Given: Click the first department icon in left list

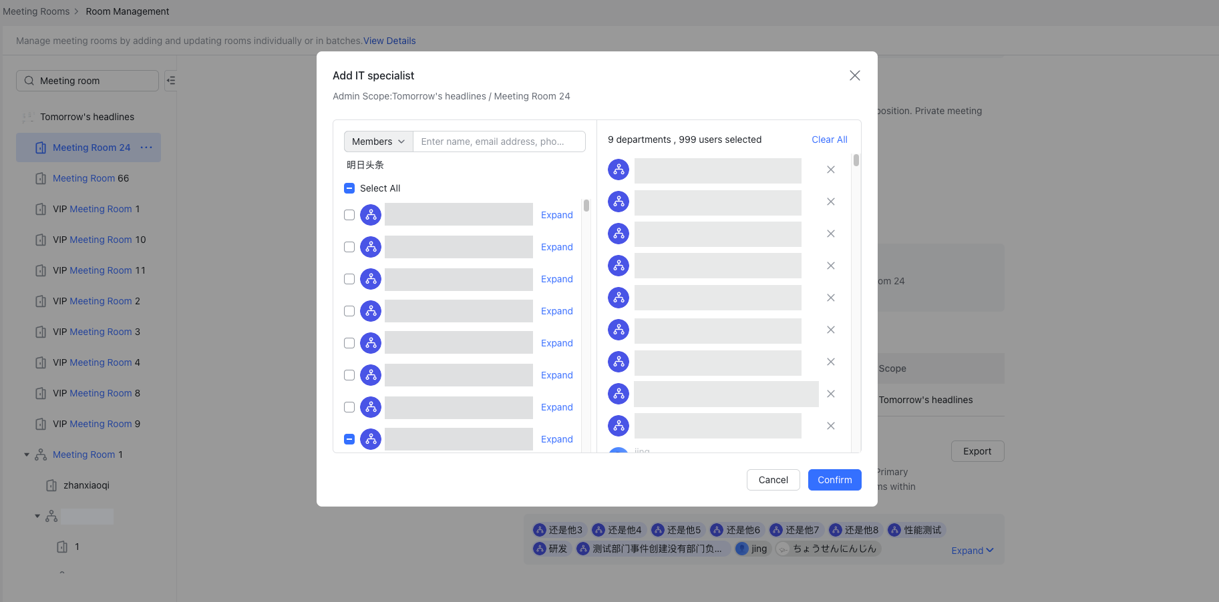Looking at the screenshot, I should [371, 215].
